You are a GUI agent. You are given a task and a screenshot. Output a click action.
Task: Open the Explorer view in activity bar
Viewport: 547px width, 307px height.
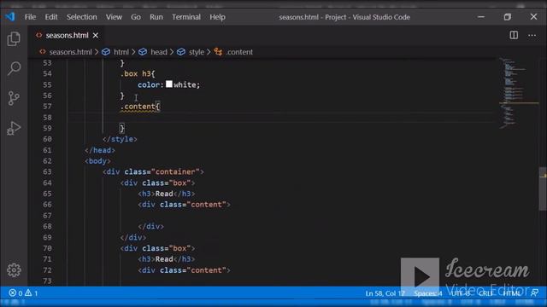[14, 38]
